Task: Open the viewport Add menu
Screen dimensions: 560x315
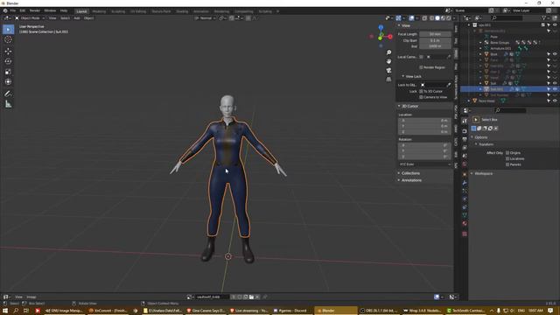Action: pos(77,18)
